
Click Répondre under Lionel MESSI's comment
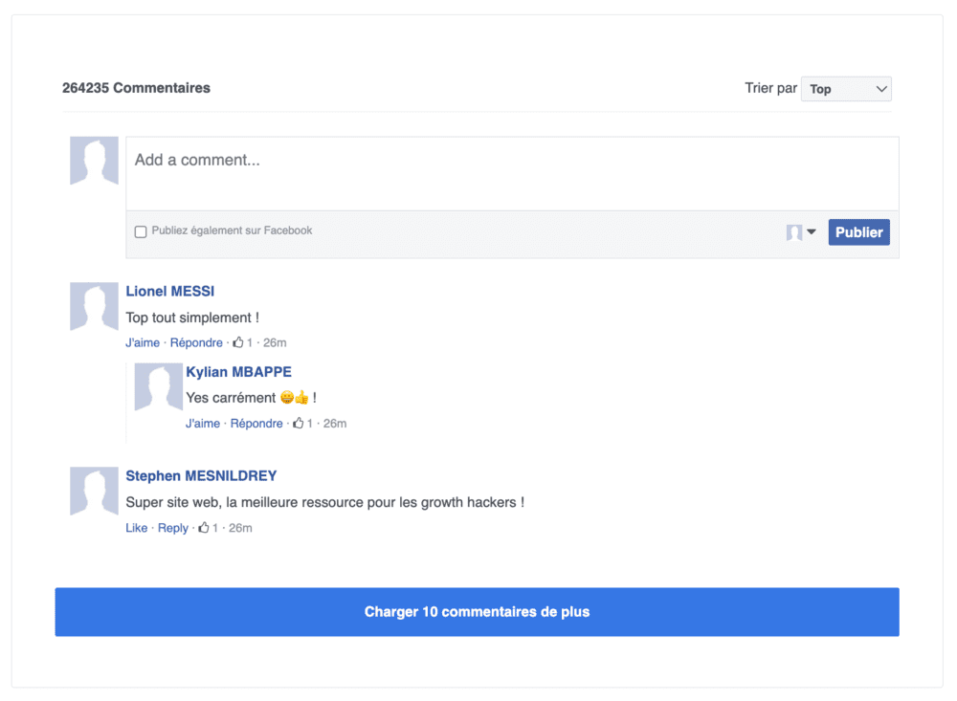[x=196, y=343]
